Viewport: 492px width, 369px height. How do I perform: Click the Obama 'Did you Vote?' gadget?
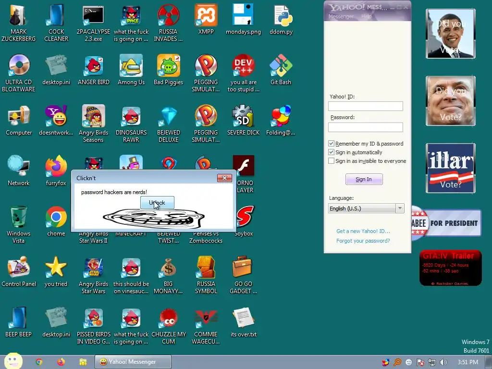(x=451, y=34)
